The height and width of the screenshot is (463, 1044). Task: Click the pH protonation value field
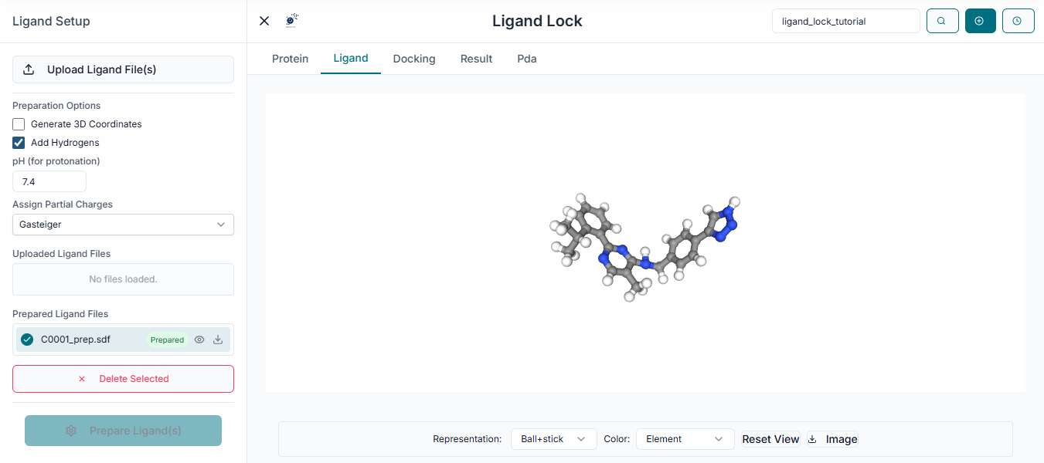click(x=49, y=181)
